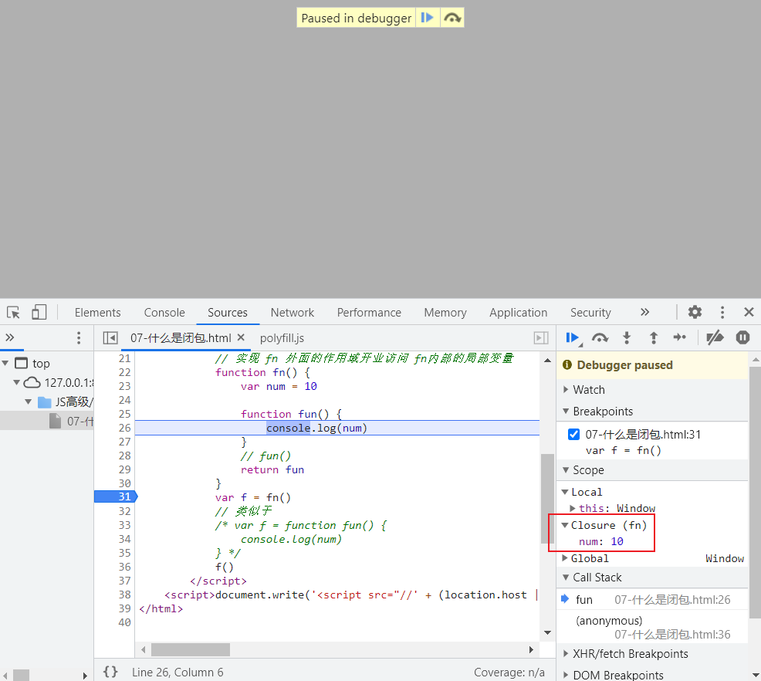
Task: Open the Elements tab
Action: coord(97,313)
